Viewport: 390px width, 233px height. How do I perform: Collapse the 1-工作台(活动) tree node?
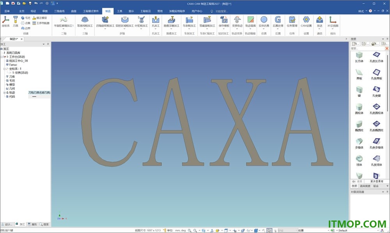2,57
